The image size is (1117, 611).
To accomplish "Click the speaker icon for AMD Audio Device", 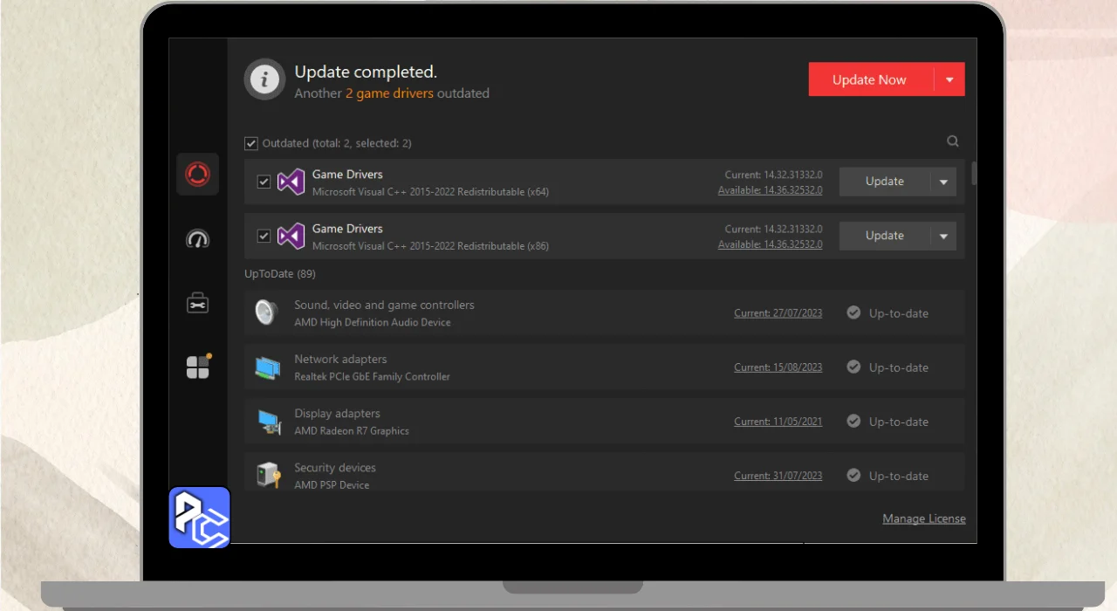I will coord(266,312).
